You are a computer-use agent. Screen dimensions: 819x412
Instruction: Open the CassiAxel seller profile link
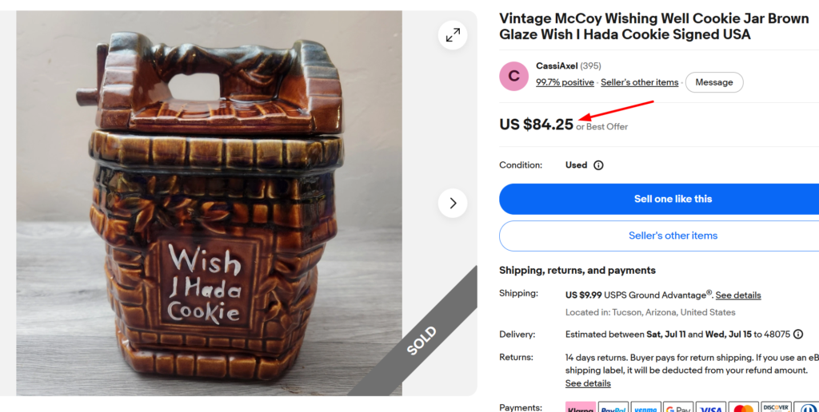coord(557,66)
